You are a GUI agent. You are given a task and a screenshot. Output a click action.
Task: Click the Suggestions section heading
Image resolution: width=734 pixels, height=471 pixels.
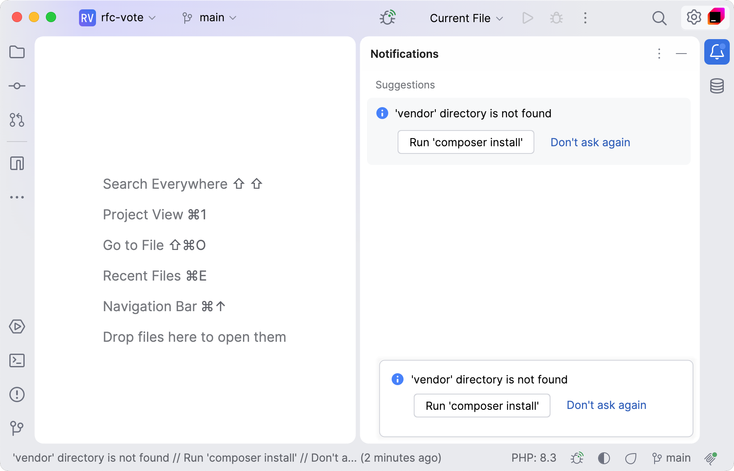click(x=405, y=85)
